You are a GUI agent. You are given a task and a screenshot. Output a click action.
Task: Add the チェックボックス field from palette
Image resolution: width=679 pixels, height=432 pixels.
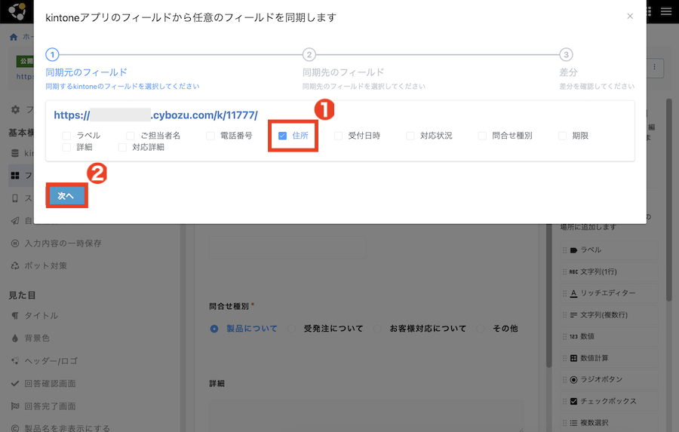(x=609, y=401)
